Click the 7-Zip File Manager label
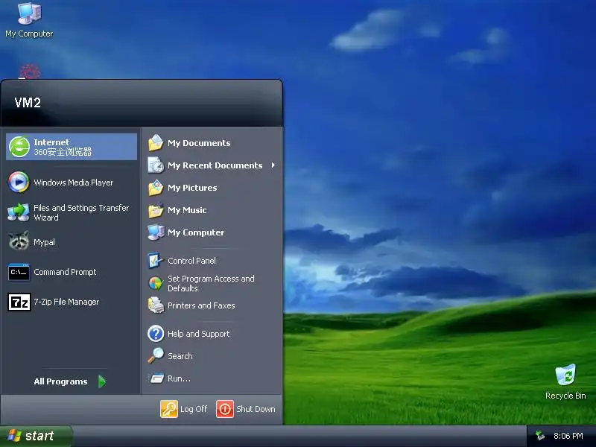This screenshot has height=447, width=596. 66,302
